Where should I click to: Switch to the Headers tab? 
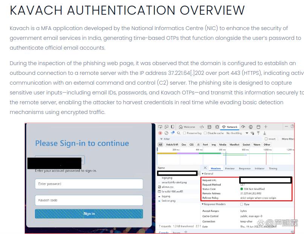(216, 169)
